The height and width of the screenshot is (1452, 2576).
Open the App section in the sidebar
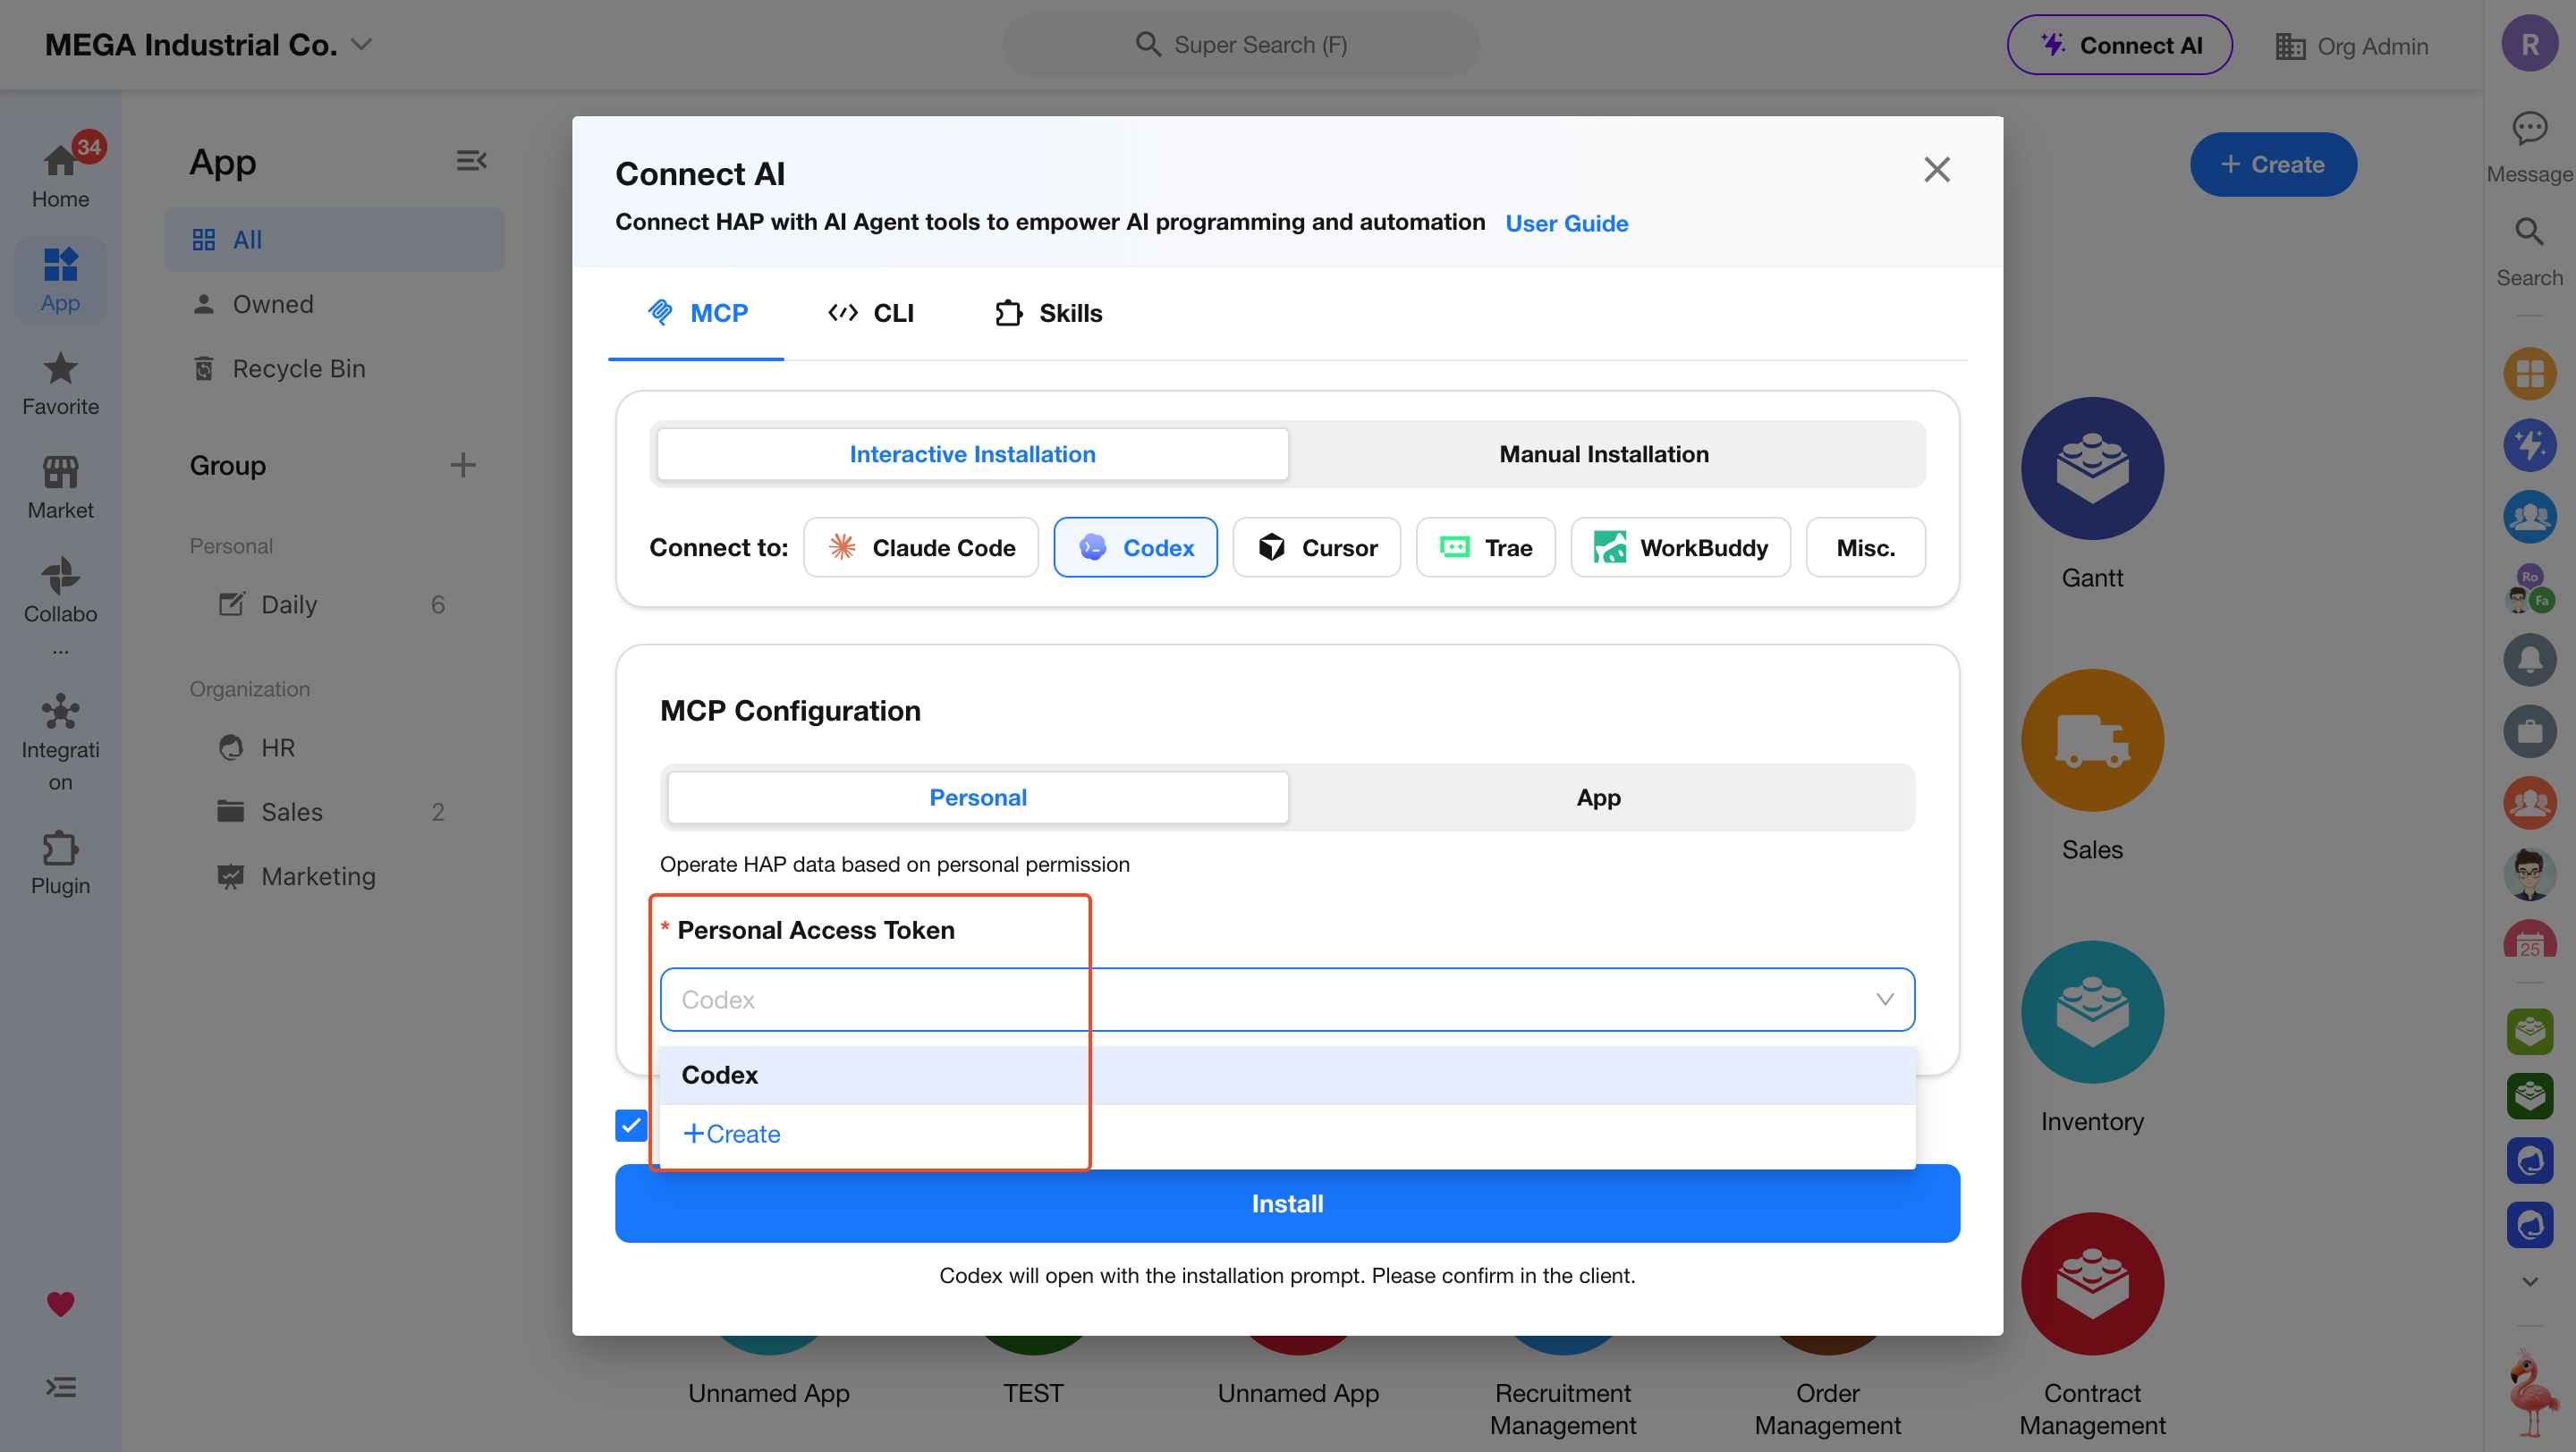[60, 281]
